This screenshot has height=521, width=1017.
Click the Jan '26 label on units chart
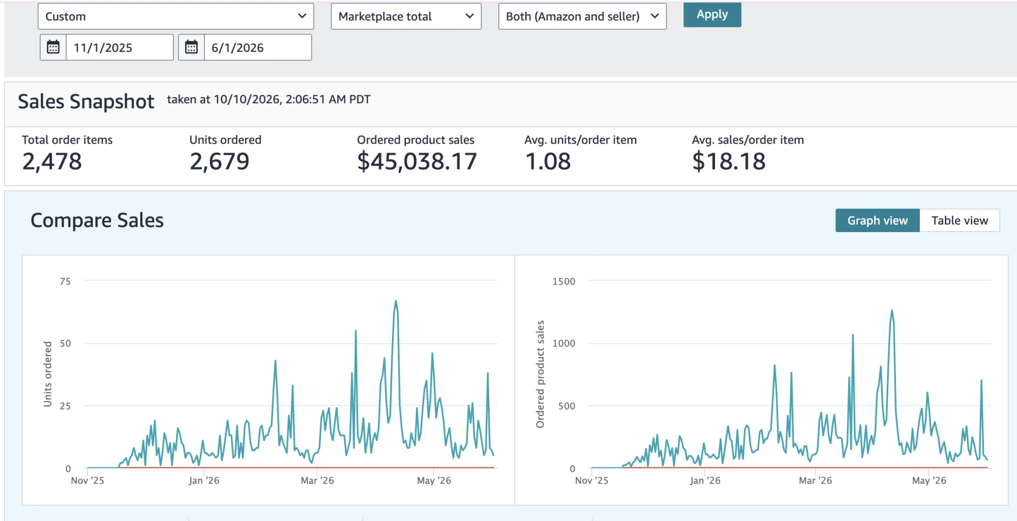pyautogui.click(x=204, y=480)
